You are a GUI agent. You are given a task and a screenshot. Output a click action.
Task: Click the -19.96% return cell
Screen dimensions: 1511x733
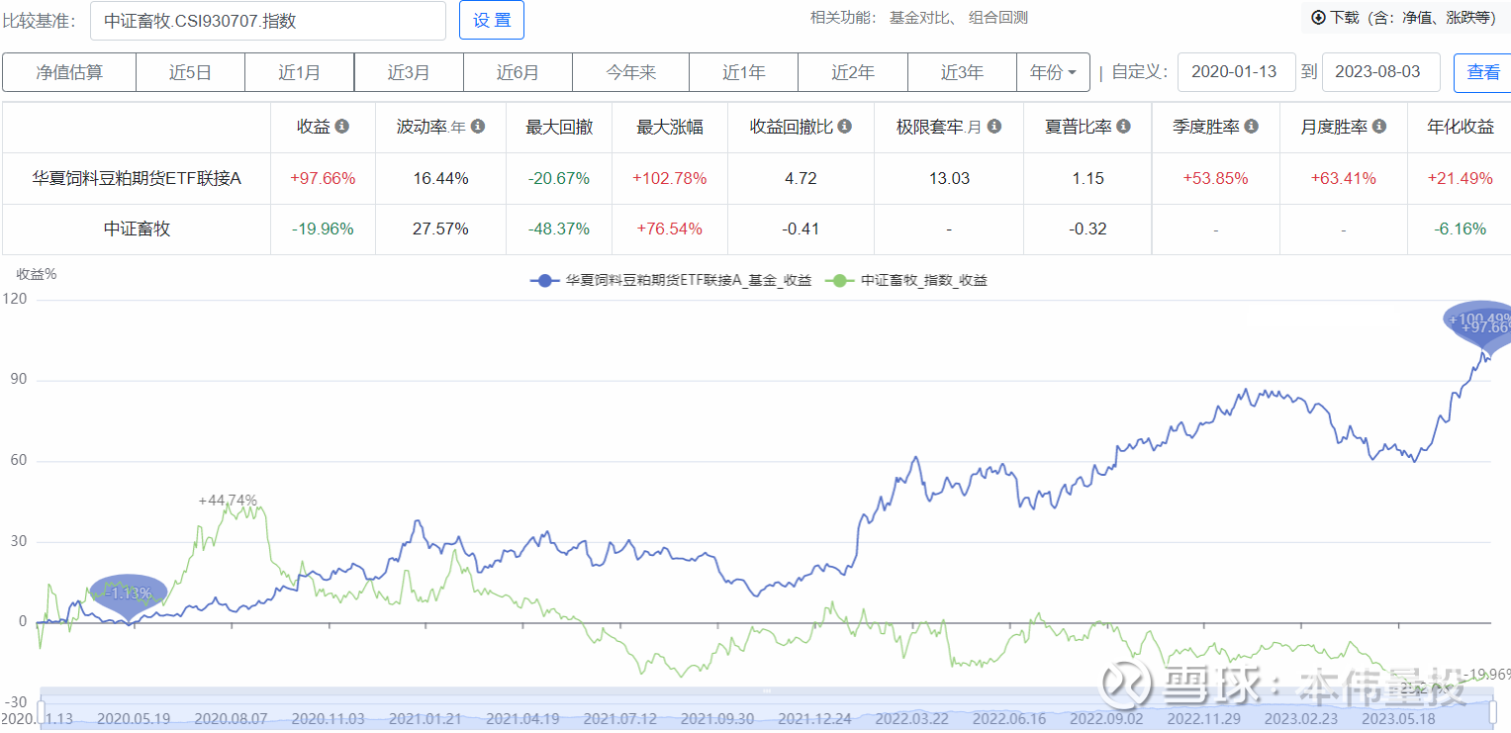click(x=323, y=229)
